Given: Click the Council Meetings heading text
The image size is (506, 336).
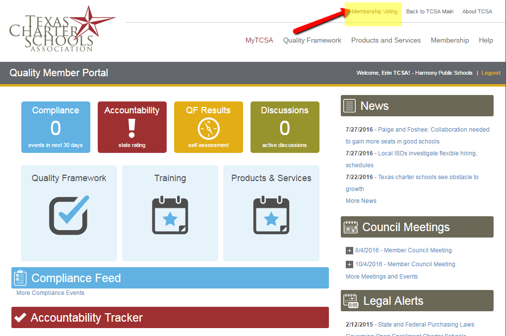Looking at the screenshot, I should [x=406, y=227].
